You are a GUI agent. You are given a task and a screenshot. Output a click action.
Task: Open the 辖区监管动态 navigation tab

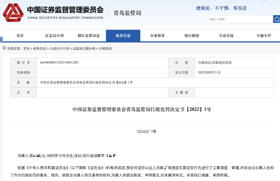pos(89,35)
